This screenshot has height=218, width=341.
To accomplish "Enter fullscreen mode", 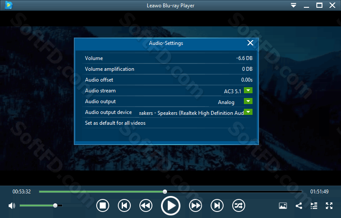I will [329, 205].
